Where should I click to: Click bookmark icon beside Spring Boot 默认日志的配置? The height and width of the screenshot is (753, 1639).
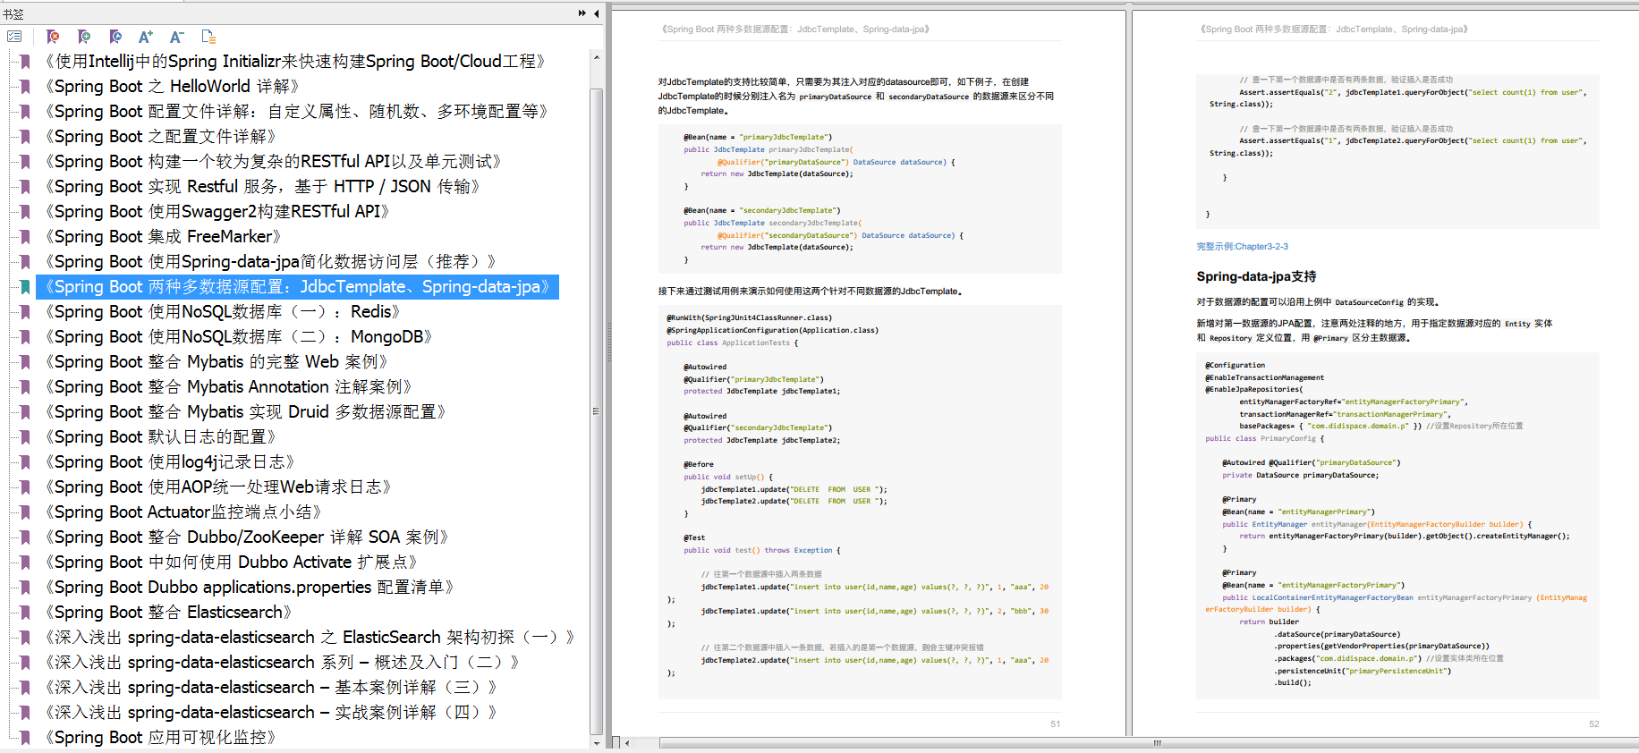(x=25, y=437)
